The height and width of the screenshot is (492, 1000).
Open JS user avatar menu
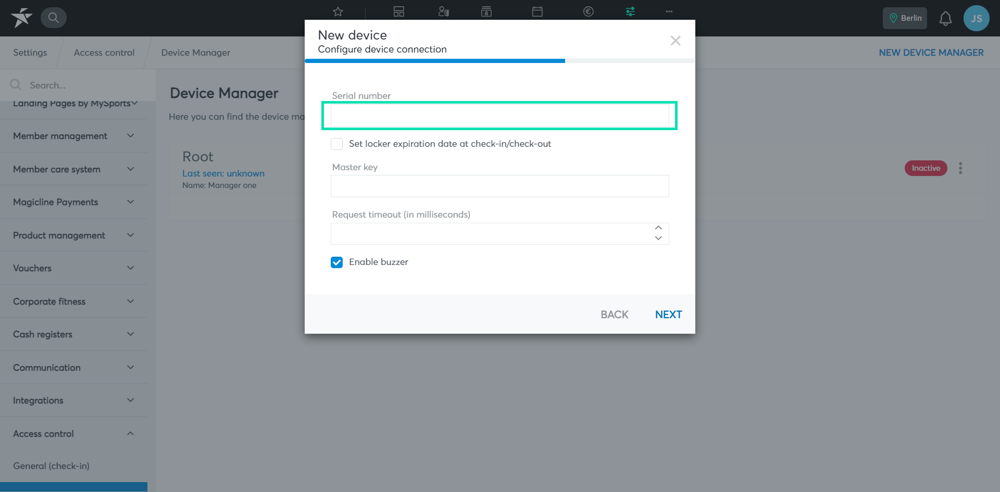point(977,18)
